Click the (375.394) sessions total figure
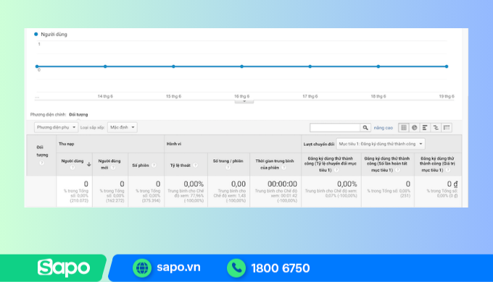The image size is (493, 282). (152, 200)
